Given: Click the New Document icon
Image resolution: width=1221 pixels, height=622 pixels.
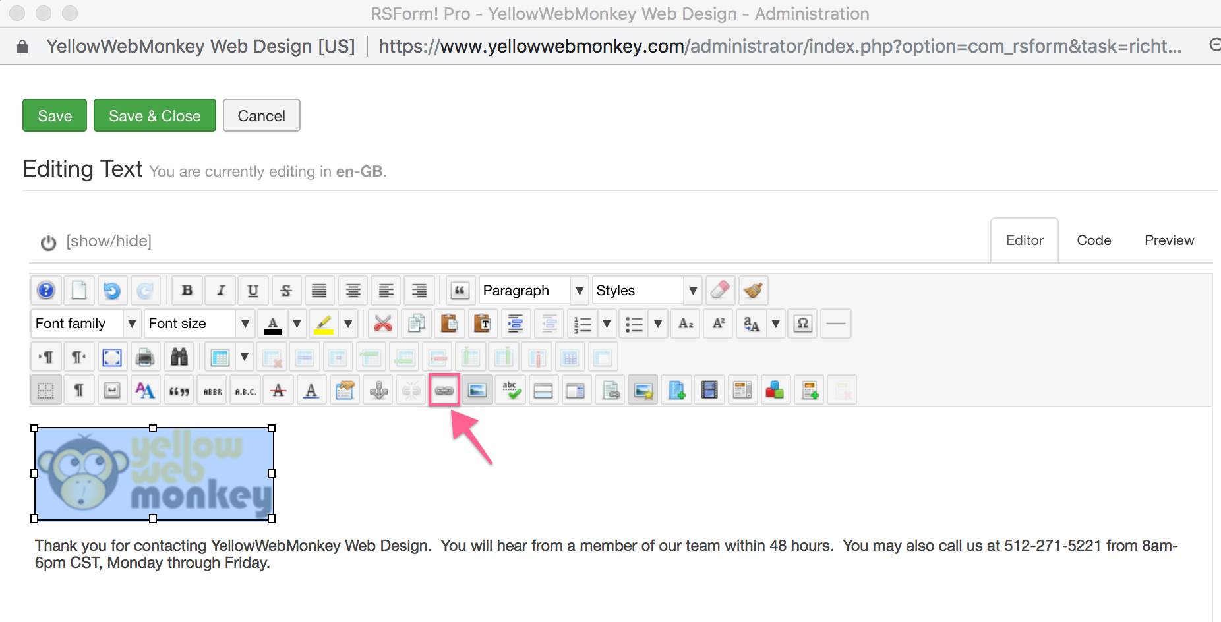Looking at the screenshot, I should point(79,291).
